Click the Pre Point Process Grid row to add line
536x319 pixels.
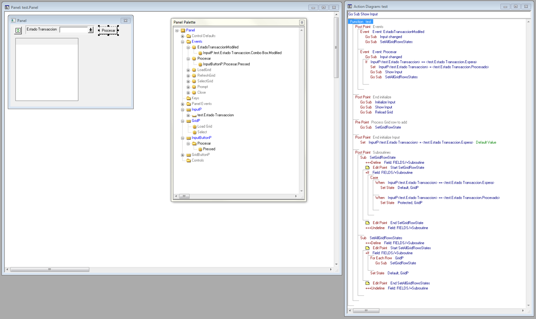click(x=381, y=122)
